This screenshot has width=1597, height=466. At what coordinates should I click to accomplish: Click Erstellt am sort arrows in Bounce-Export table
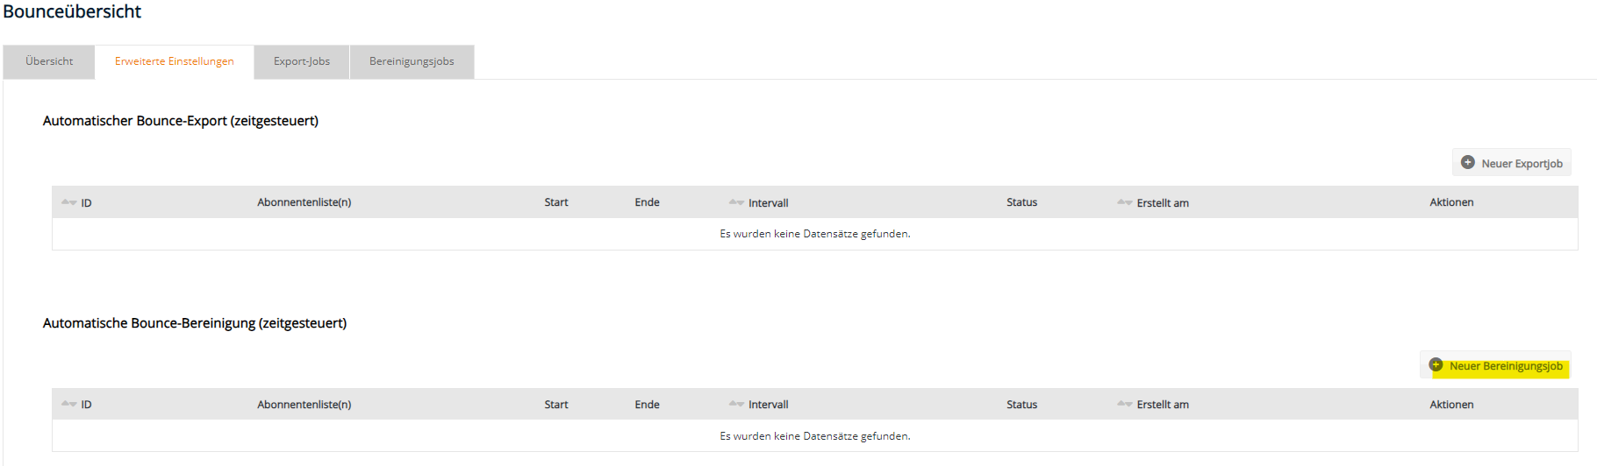tap(1124, 202)
